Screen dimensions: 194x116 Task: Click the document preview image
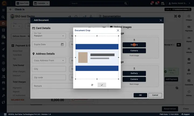click(97, 57)
